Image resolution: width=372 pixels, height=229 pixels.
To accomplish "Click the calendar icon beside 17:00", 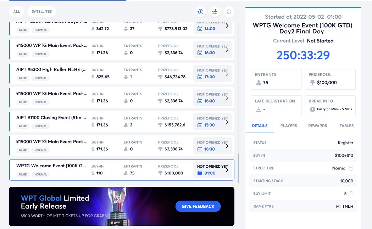I will (x=200, y=77).
